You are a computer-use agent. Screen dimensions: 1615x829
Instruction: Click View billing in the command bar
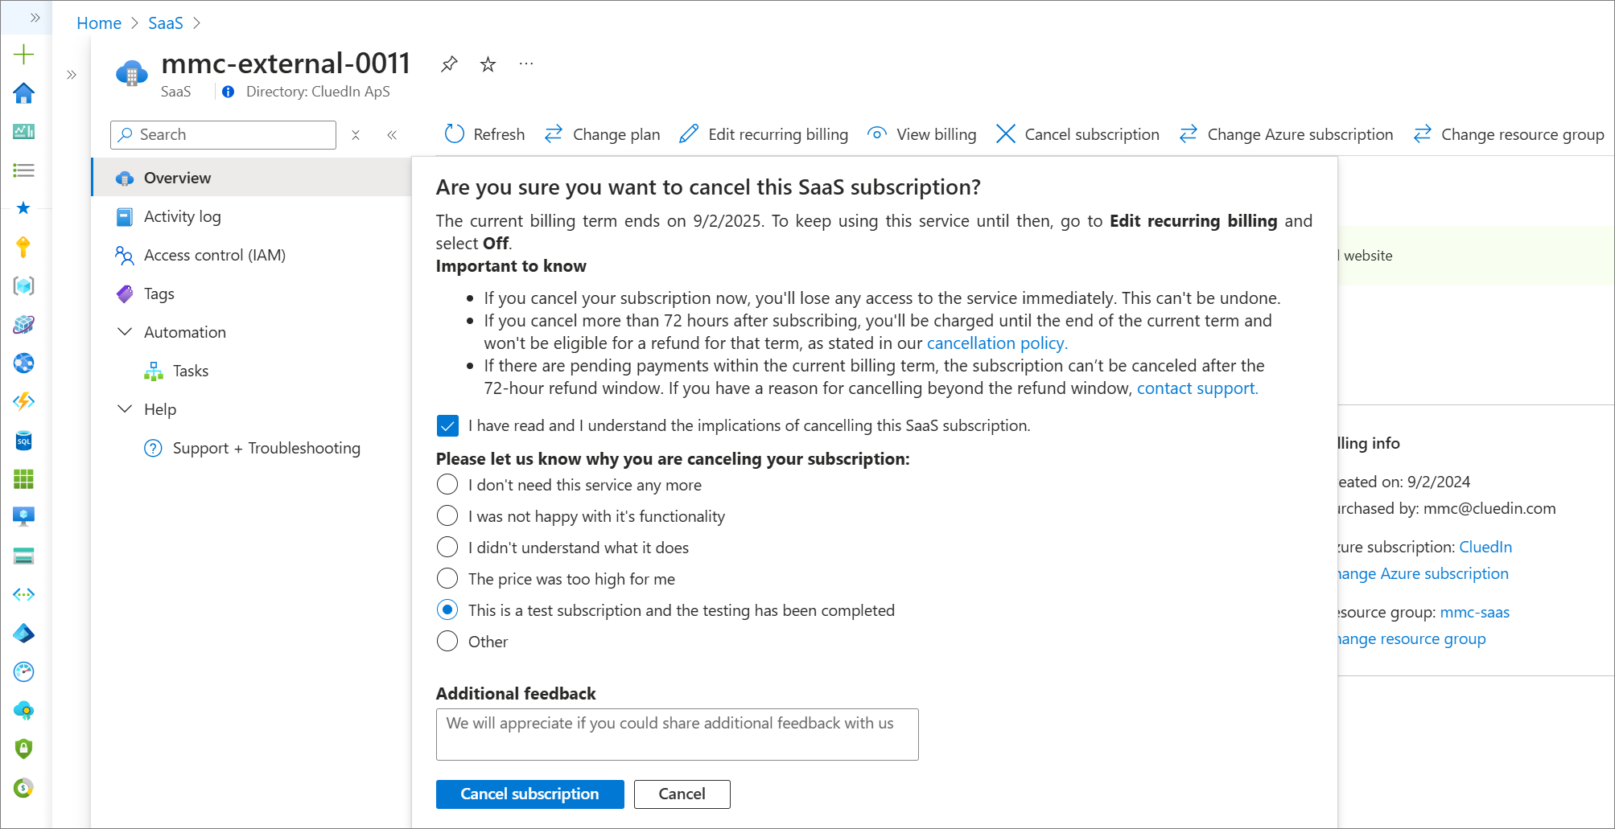coord(921,134)
